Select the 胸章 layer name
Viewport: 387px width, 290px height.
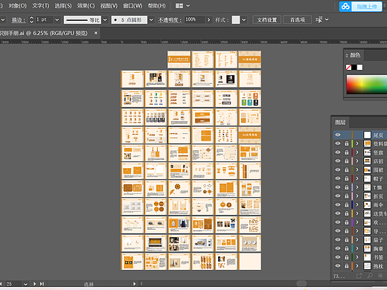[378, 248]
